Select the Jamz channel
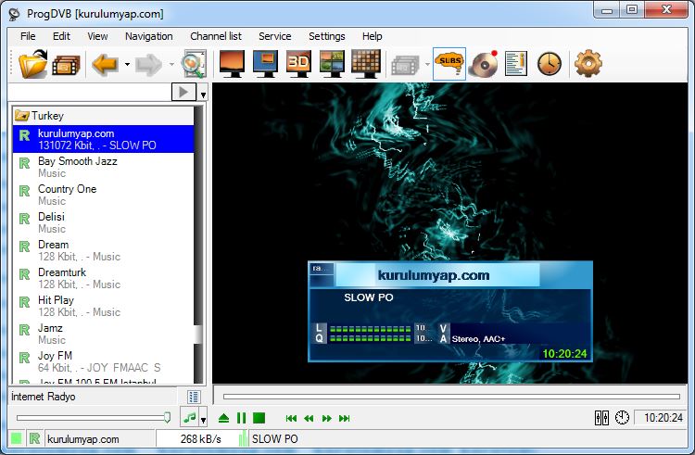Screen dimensions: 695x455 (x=103, y=334)
